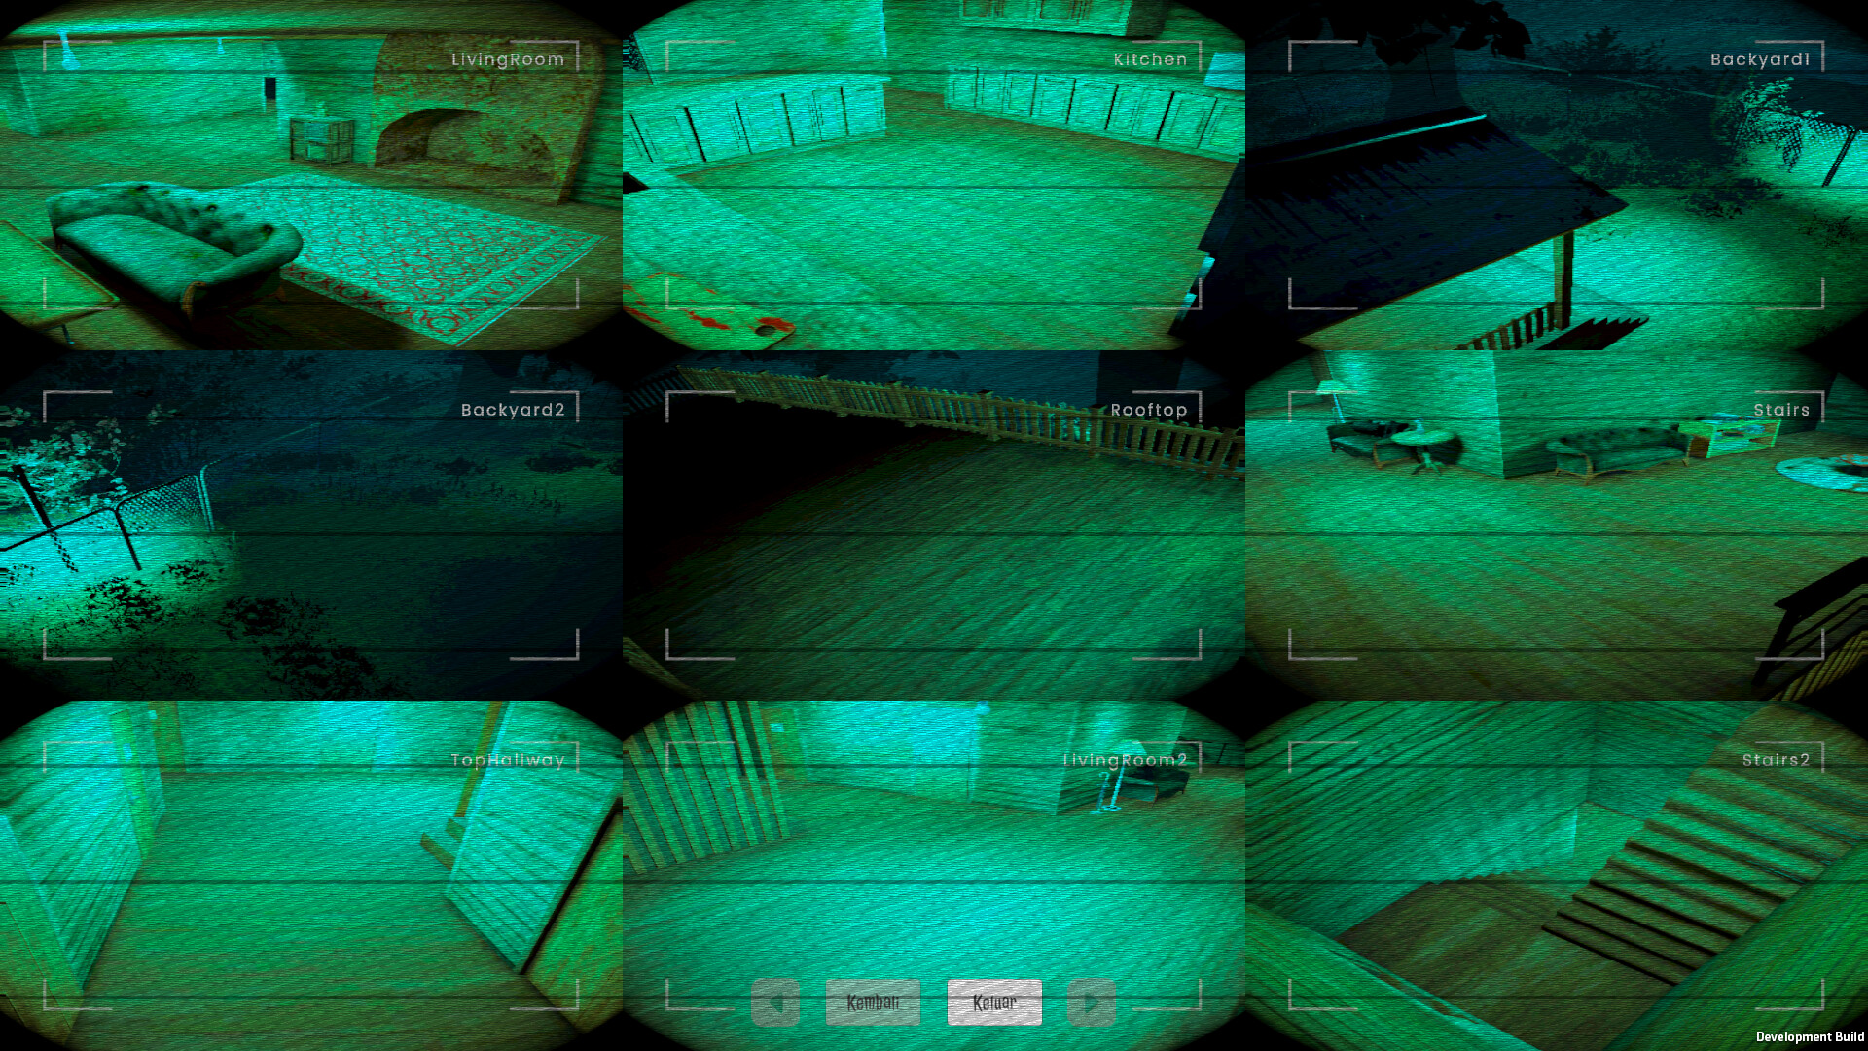Image resolution: width=1868 pixels, height=1051 pixels.
Task: Open the Kitchen camera feed
Action: [934, 175]
